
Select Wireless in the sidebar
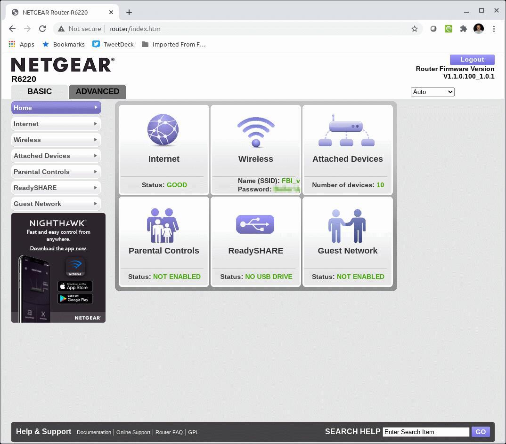56,140
